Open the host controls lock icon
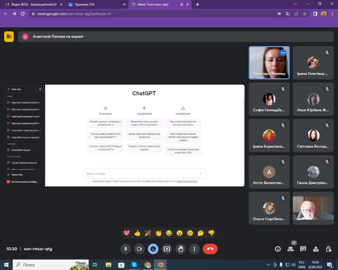The height and width of the screenshot is (270, 338). tap(328, 249)
